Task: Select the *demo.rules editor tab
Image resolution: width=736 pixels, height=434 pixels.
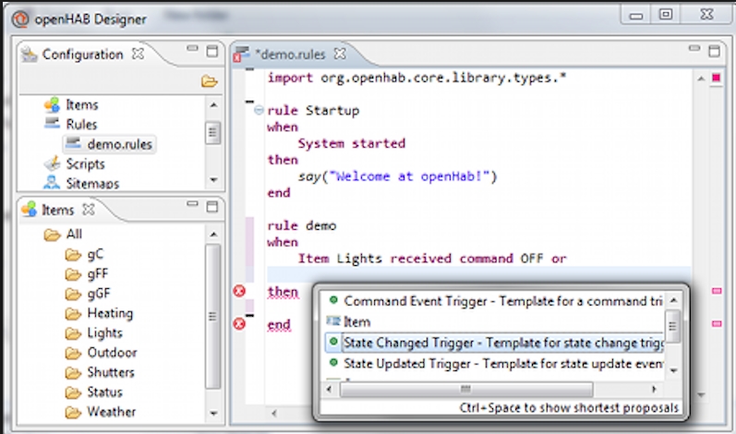Action: [x=290, y=54]
